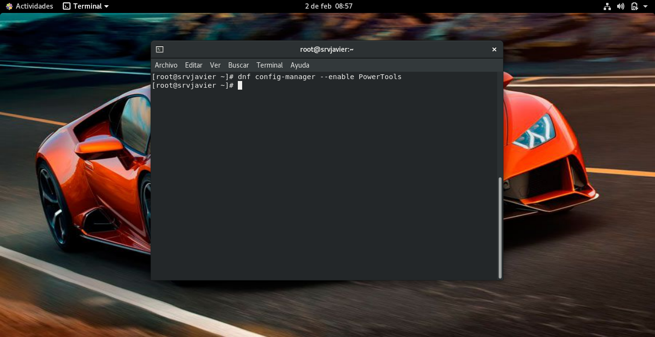Image resolution: width=655 pixels, height=337 pixels.
Task: Open the Ver menu
Action: tap(215, 65)
